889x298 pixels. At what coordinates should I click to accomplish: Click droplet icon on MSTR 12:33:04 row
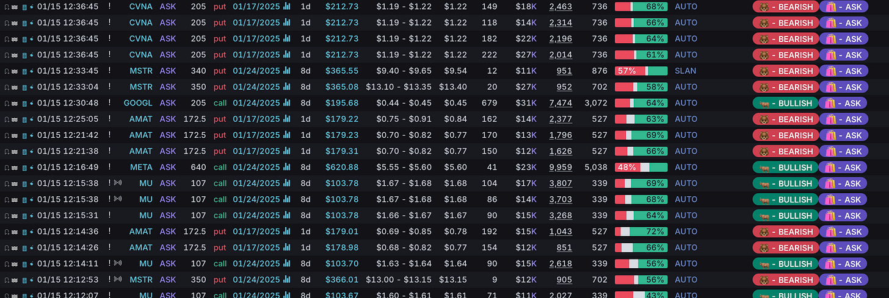pyautogui.click(x=32, y=87)
